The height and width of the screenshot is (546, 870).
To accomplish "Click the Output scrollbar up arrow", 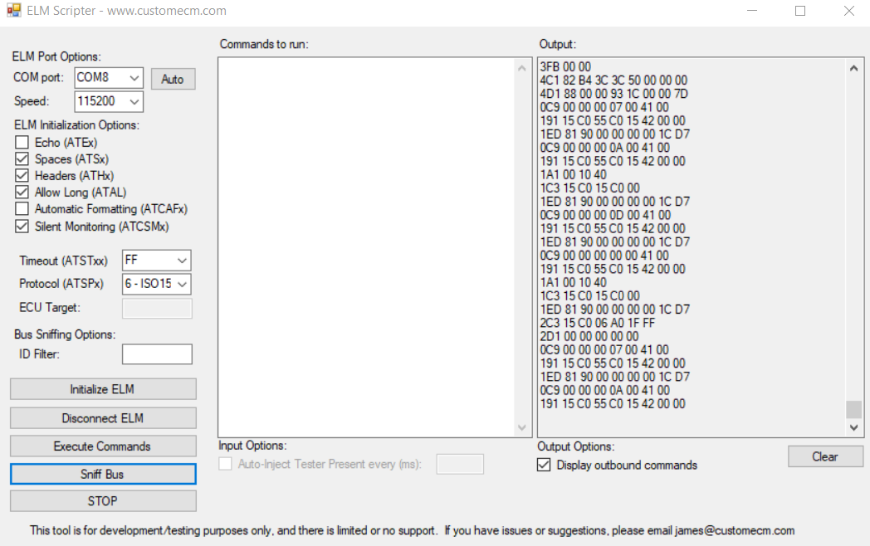I will (x=854, y=68).
